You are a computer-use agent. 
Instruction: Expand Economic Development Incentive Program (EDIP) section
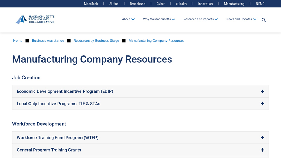coord(140,91)
